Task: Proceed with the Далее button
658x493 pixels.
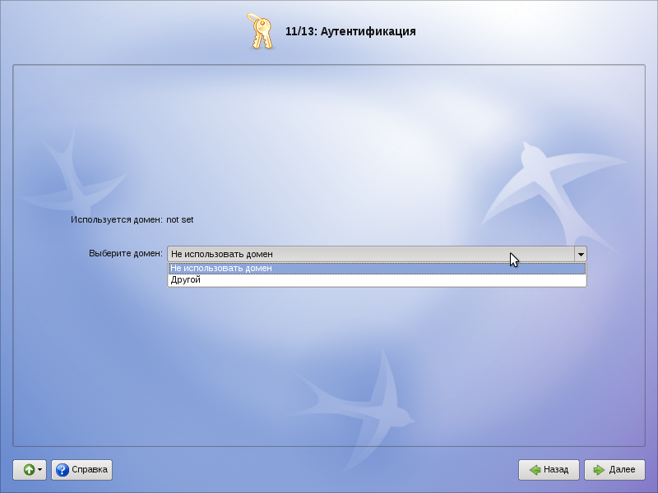Action: pos(614,470)
